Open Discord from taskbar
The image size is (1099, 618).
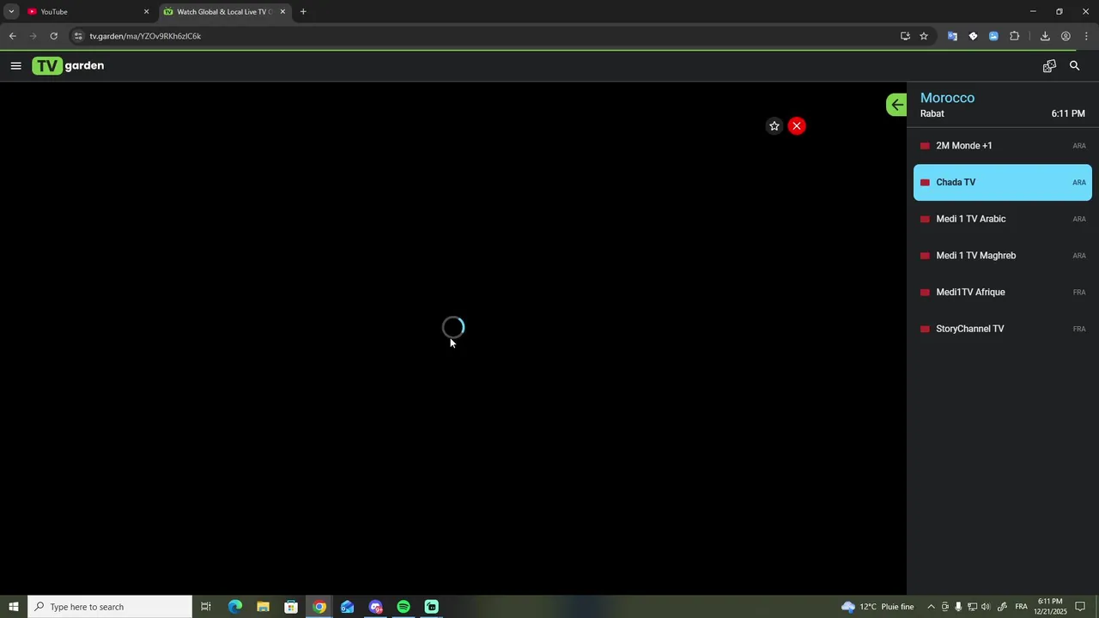click(x=375, y=607)
